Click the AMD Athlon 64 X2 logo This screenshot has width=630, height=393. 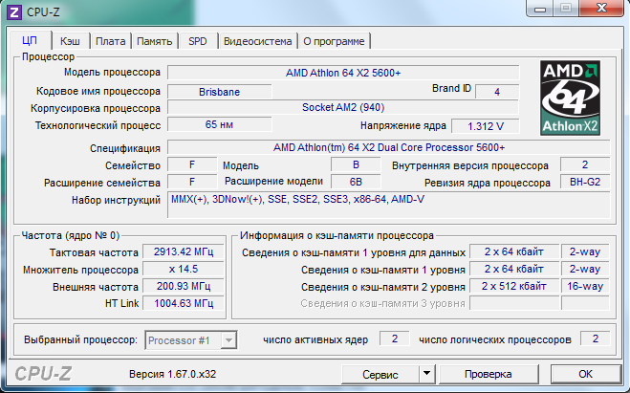pyautogui.click(x=570, y=98)
